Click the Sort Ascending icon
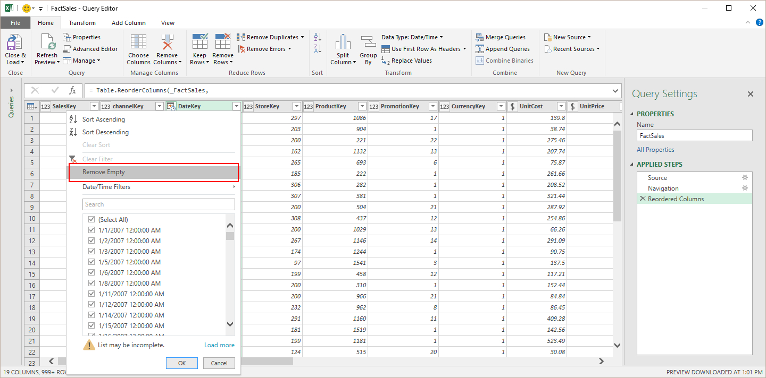This screenshot has width=766, height=378. pos(73,119)
